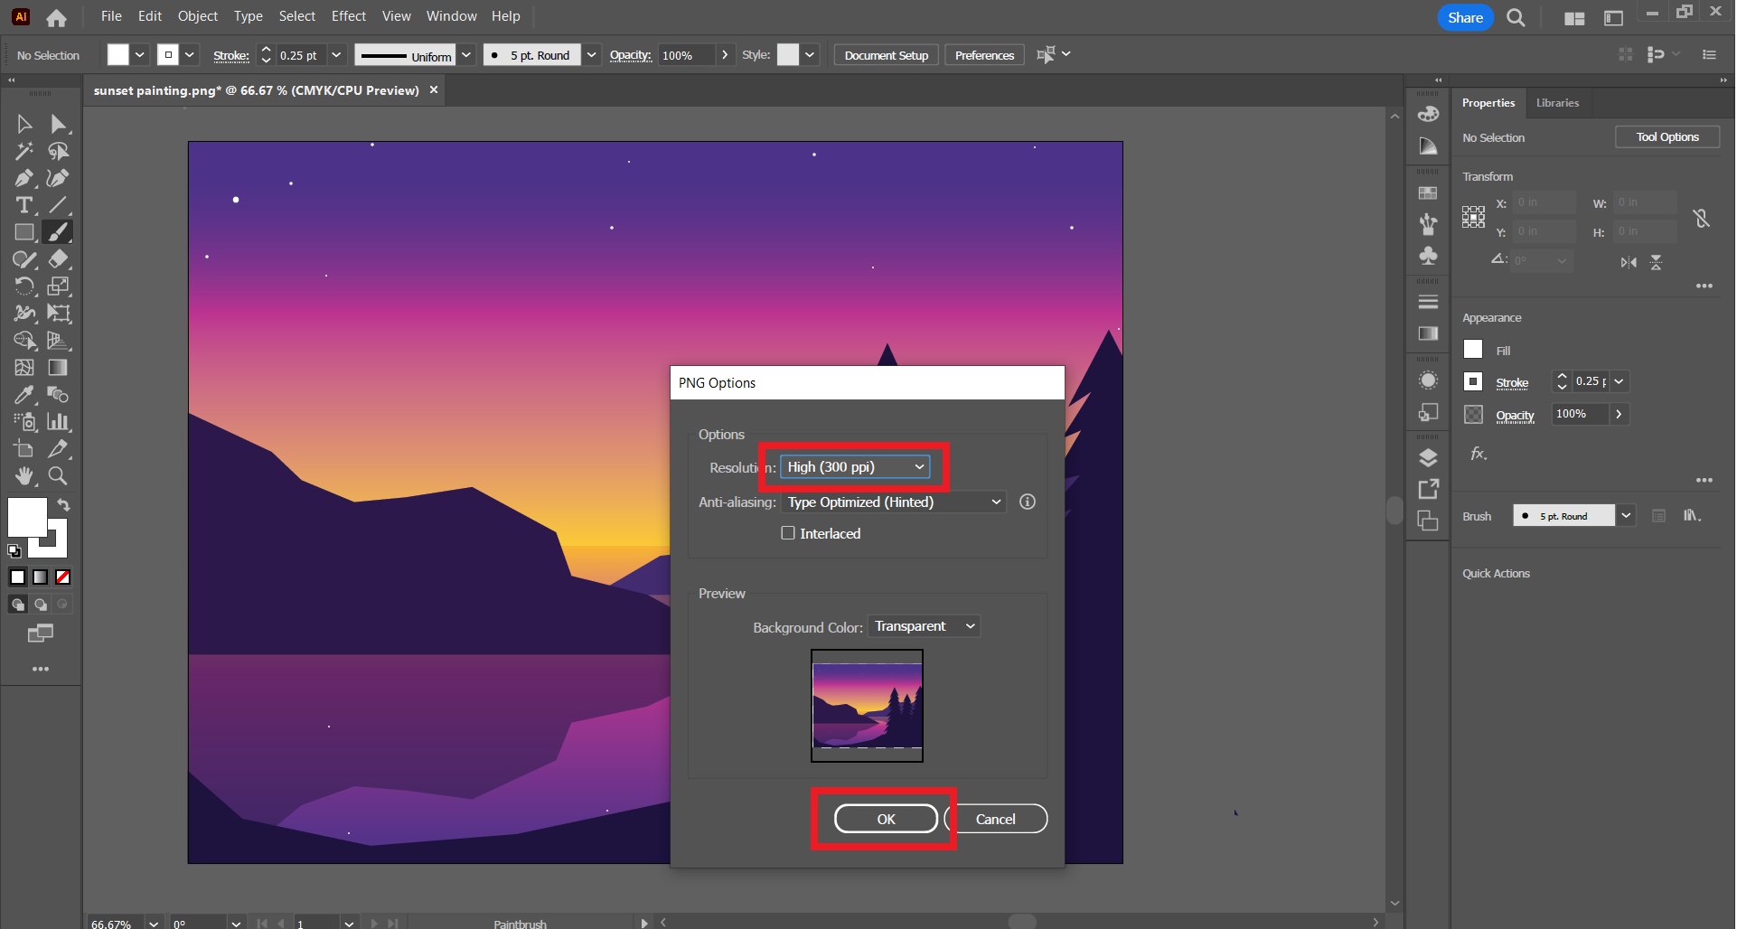
Task: Set fill mode to None
Action: (x=63, y=577)
